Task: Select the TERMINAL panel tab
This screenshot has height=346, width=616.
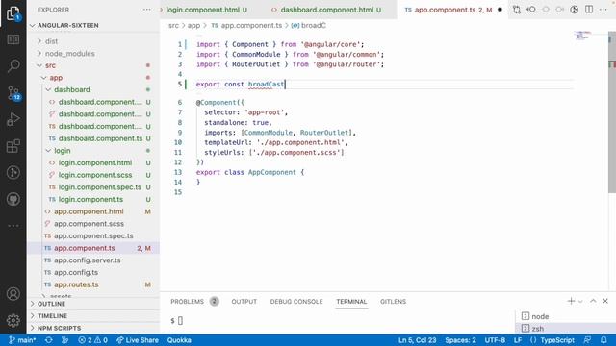Action: point(351,301)
